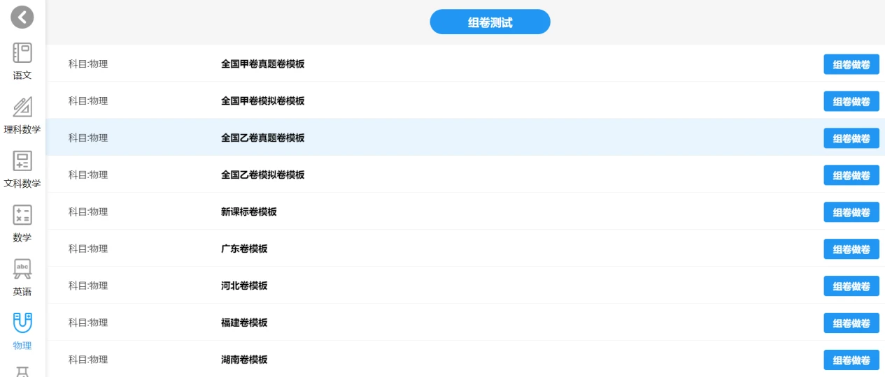Select the 河北卷模板 title
885x377 pixels.
coord(244,286)
